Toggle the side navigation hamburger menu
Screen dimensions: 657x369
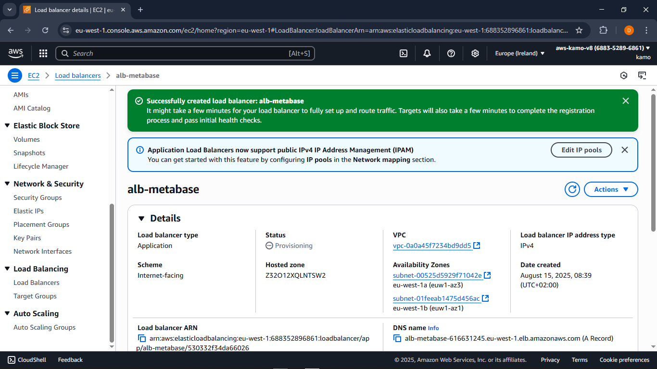[x=15, y=75]
